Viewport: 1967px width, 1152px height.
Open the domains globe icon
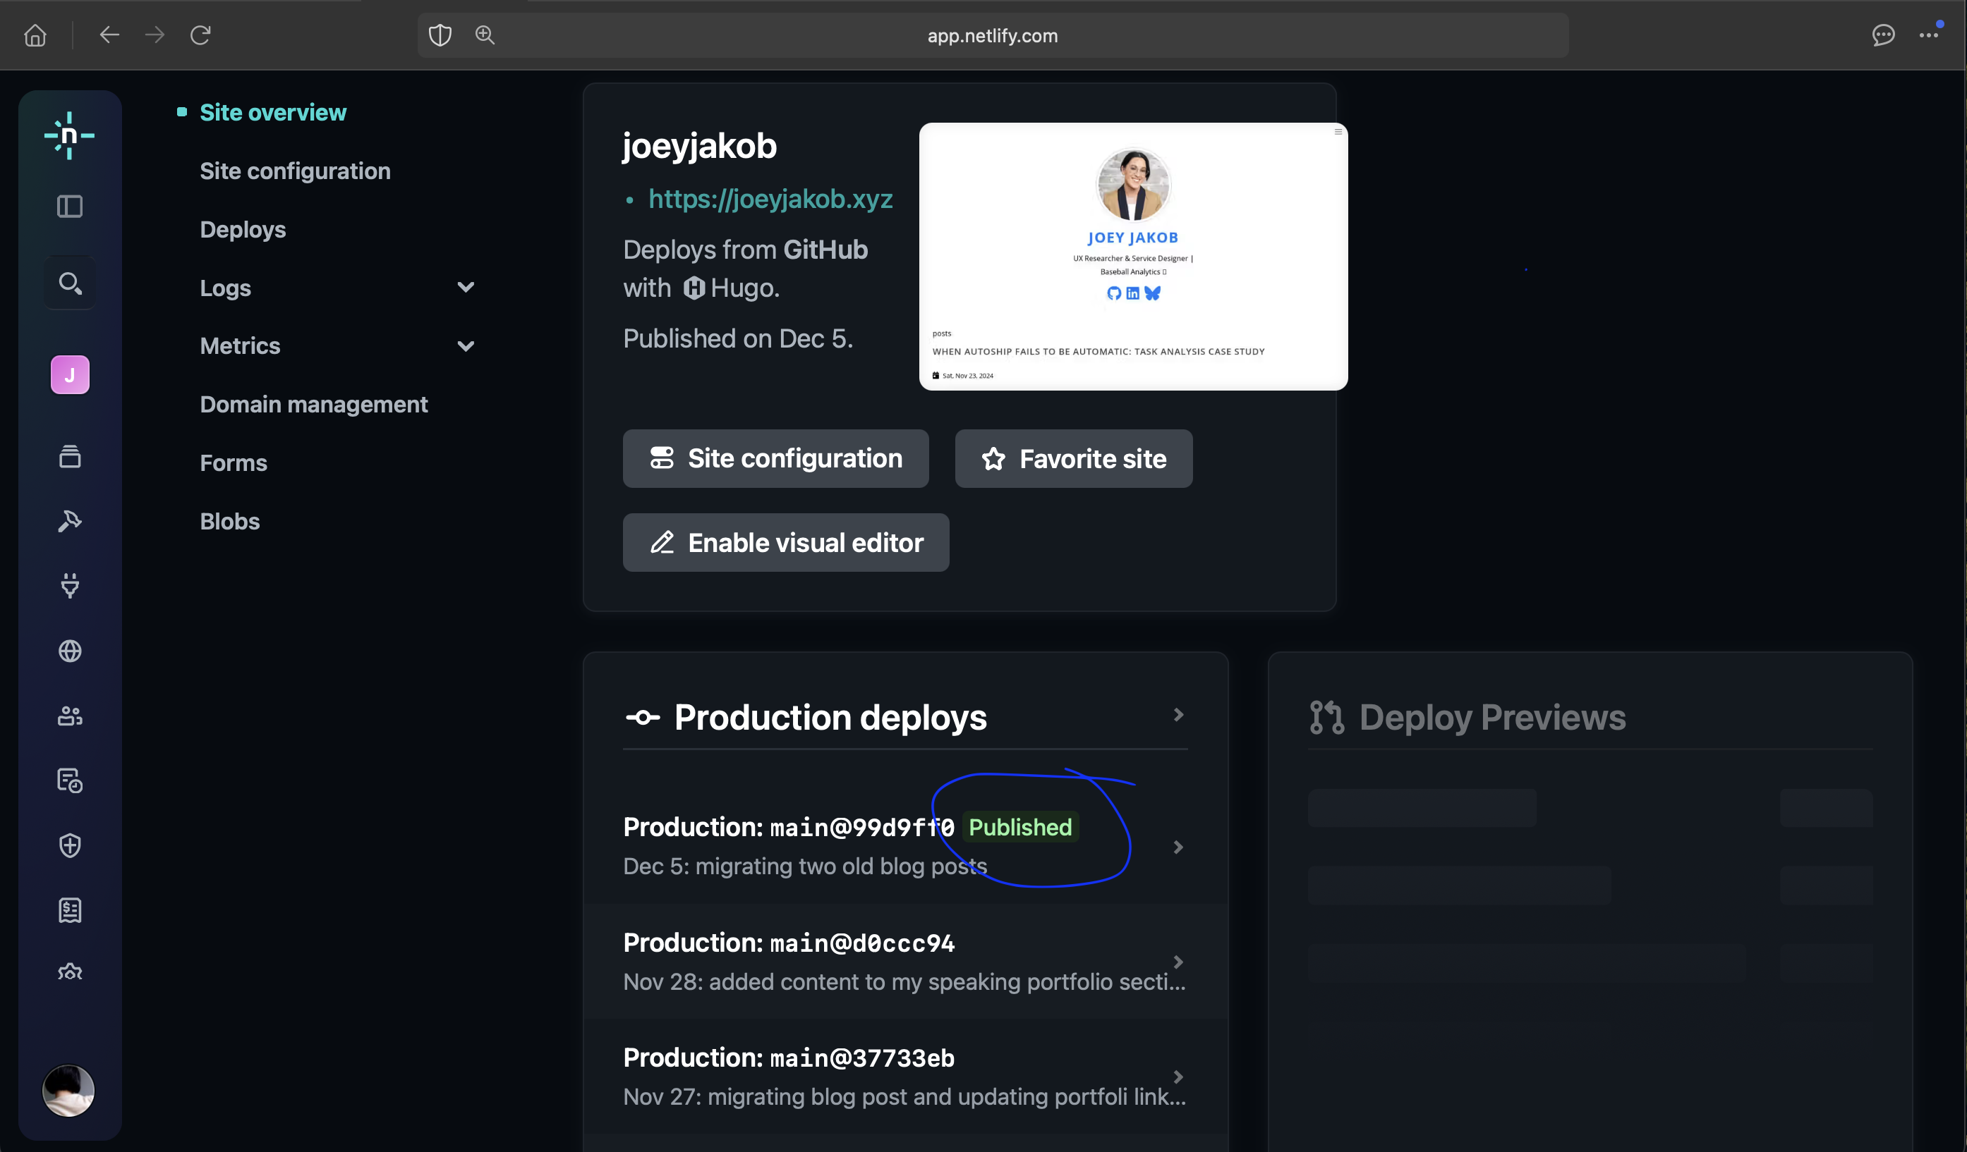(69, 651)
